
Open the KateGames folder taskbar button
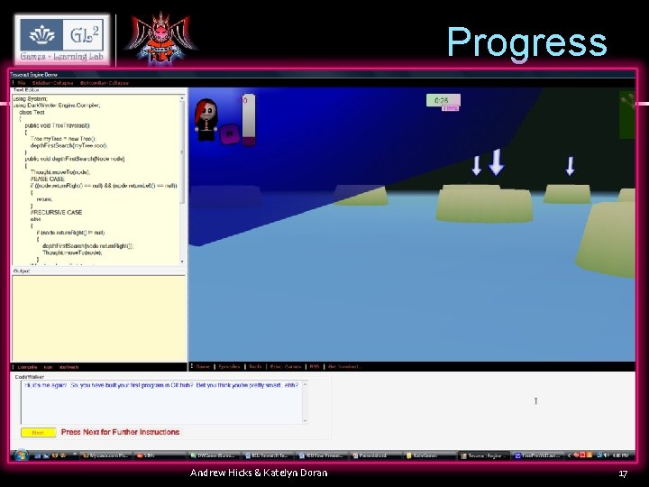point(429,456)
